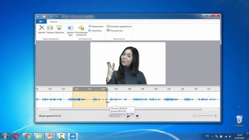This screenshot has width=249, height=140.
Task: Apply the Затухание fade-out effect
Action: [x=95, y=30]
